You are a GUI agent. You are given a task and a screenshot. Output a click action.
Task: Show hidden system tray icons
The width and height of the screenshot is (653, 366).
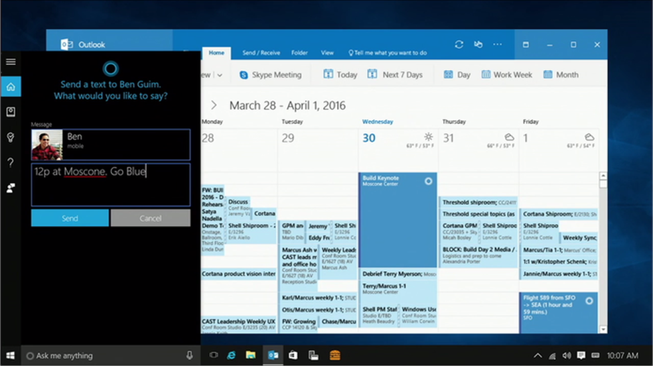tap(538, 355)
